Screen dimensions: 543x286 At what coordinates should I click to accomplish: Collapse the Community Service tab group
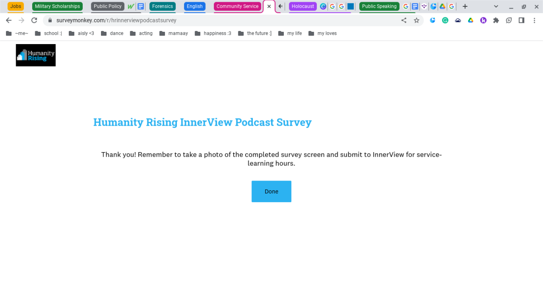(238, 6)
